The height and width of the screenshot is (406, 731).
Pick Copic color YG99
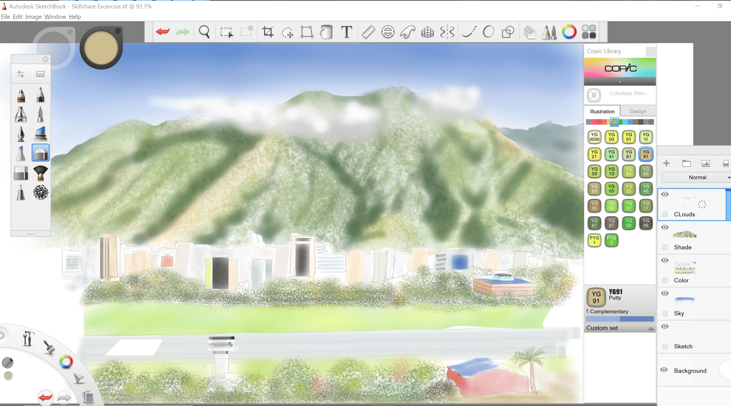pyautogui.click(x=646, y=223)
